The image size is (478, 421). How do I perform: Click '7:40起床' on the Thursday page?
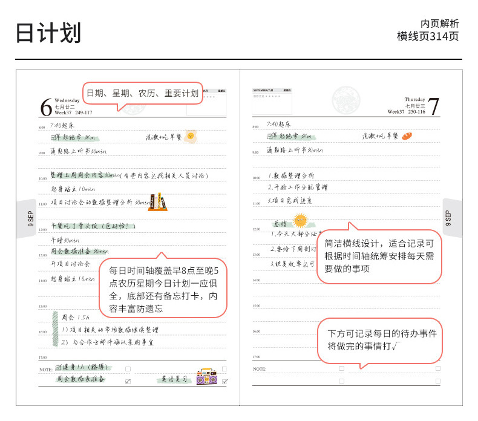click(279, 124)
